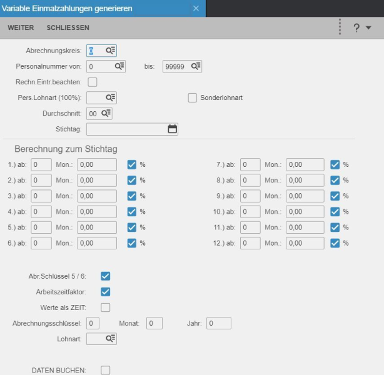
Task: Select the Variable Einmalzahlungen generieren tab
Action: pos(103,8)
